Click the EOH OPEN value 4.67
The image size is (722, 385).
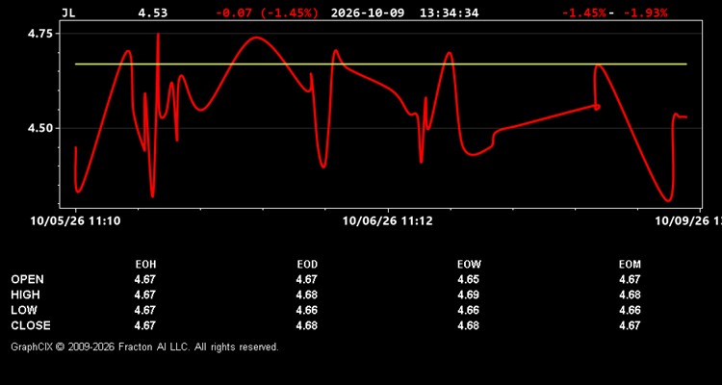coord(145,279)
